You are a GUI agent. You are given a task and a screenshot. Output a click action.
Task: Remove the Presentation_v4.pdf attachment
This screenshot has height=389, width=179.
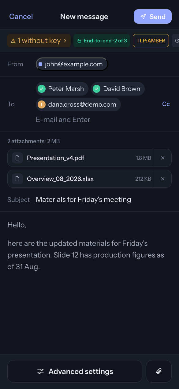163,158
